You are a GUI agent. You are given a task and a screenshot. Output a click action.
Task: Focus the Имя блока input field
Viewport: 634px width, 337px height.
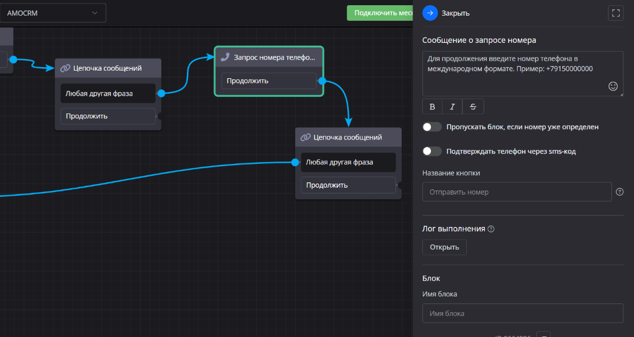point(522,313)
